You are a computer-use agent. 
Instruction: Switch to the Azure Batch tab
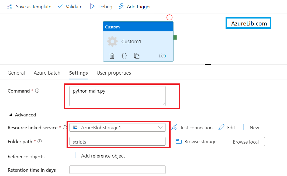(x=47, y=73)
